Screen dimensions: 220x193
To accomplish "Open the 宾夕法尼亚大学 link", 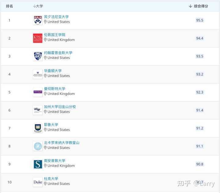I will coord(56,17).
